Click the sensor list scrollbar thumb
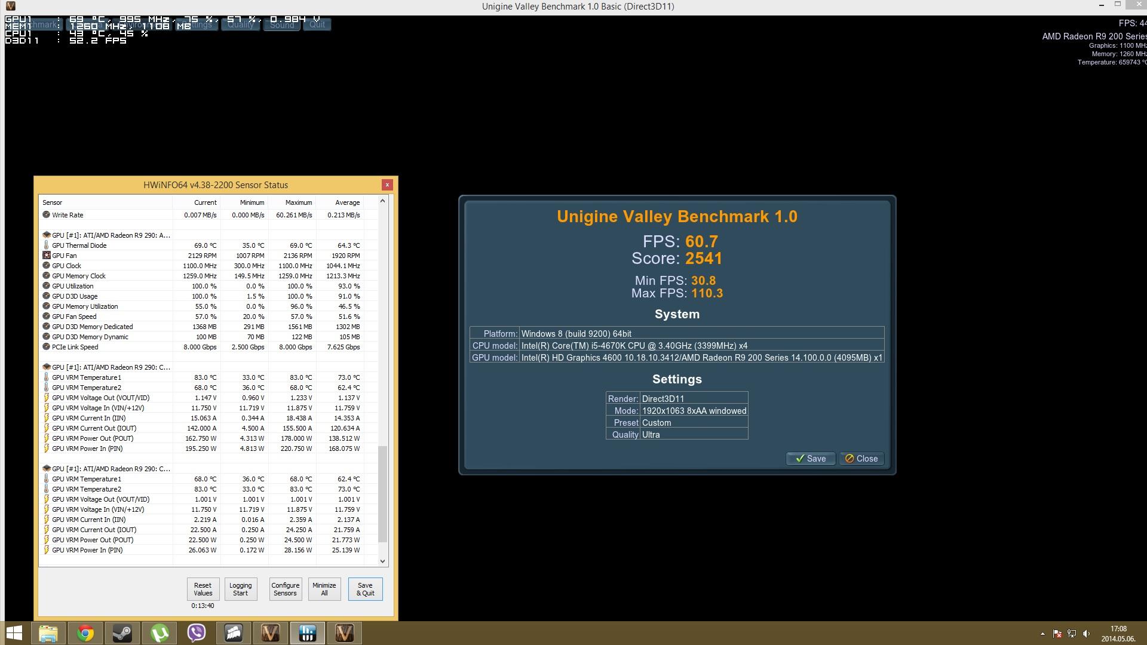Viewport: 1147px width, 645px height. point(383,494)
